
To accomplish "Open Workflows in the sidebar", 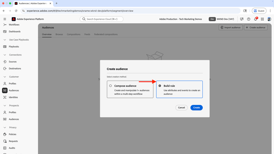I will (x=14, y=25).
